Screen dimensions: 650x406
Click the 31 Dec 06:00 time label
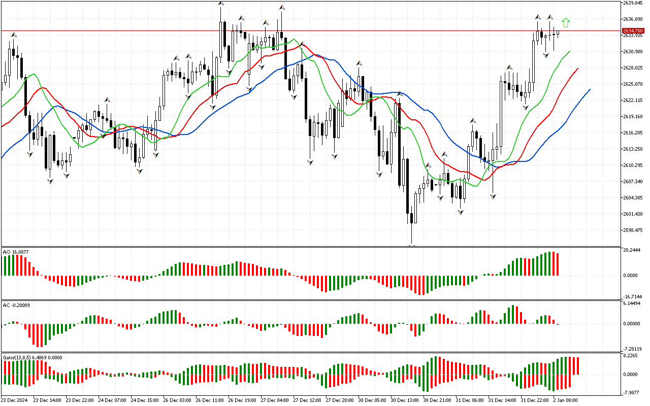(470, 400)
